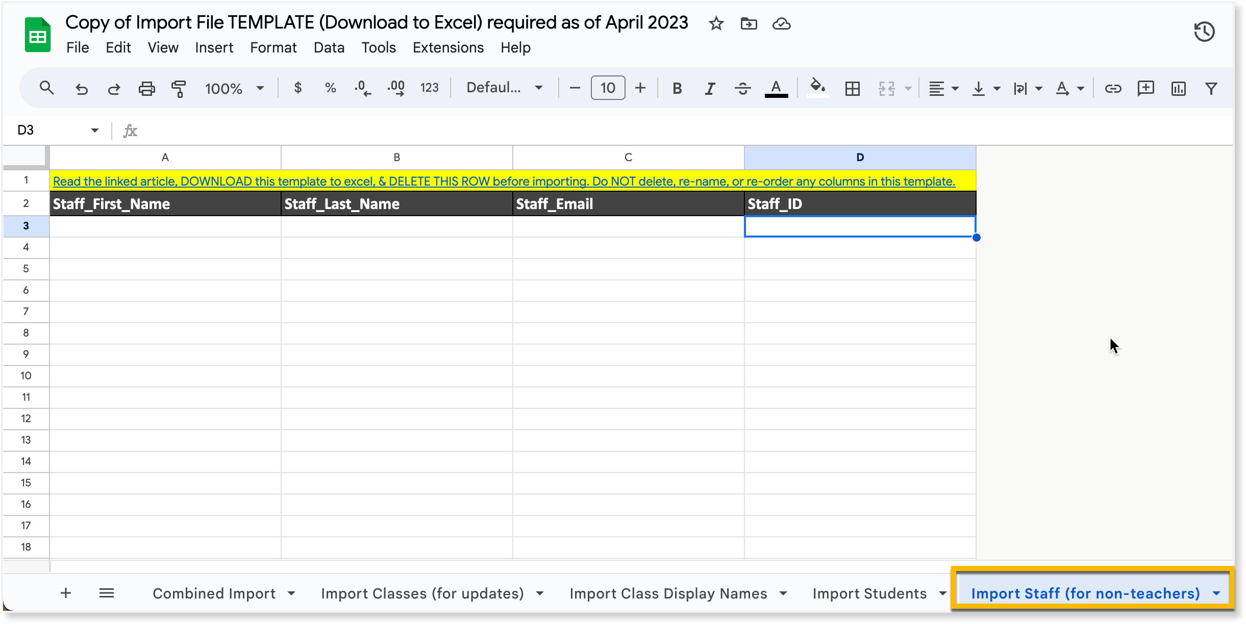The width and height of the screenshot is (1246, 624).
Task: Toggle italic formatting
Action: click(710, 88)
